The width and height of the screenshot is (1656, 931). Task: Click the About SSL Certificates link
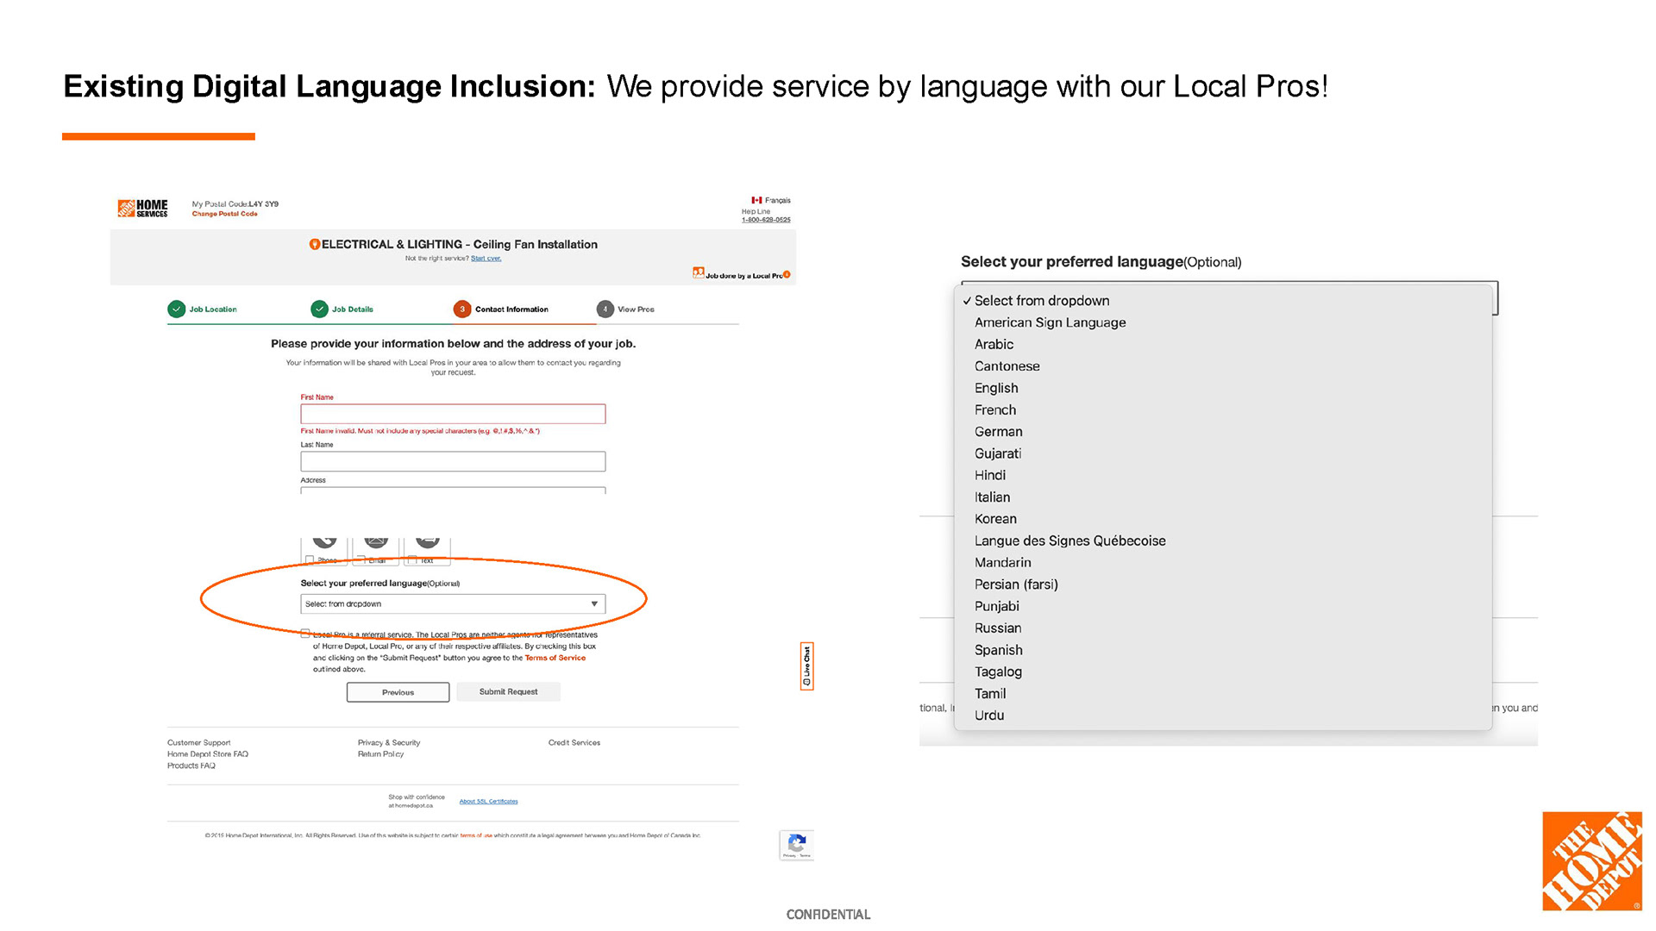point(488,802)
